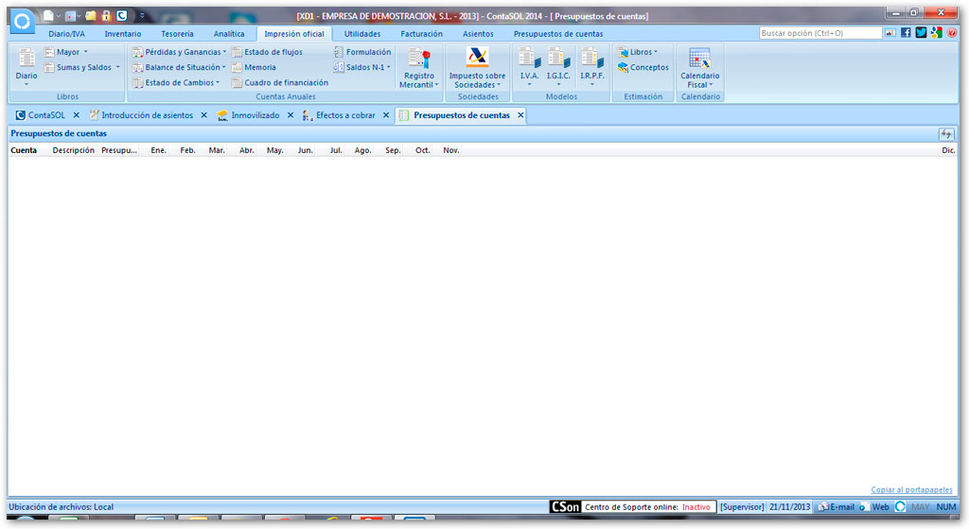Close the Inmovilizado document tab
This screenshot has height=529, width=969.
coord(291,115)
